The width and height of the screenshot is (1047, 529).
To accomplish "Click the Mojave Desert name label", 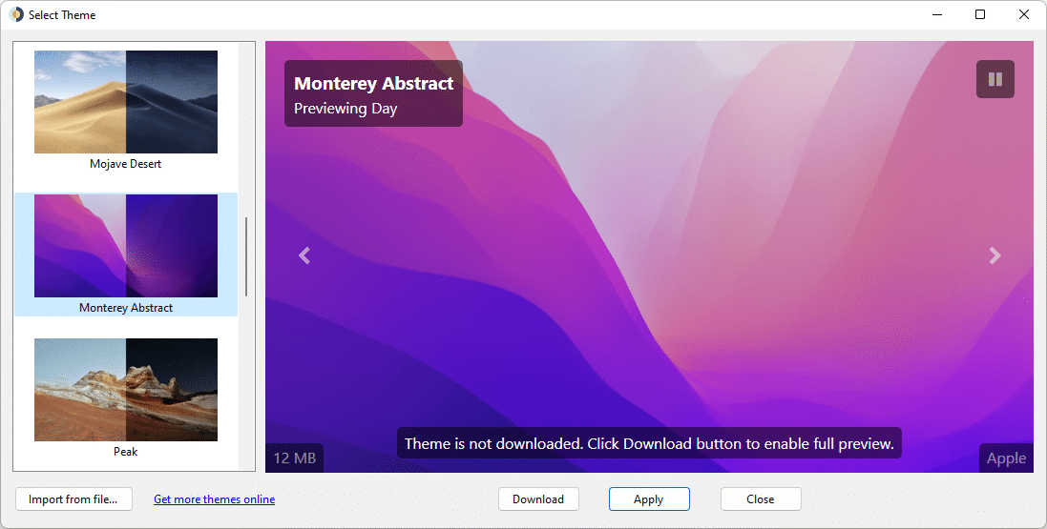I will 126,164.
